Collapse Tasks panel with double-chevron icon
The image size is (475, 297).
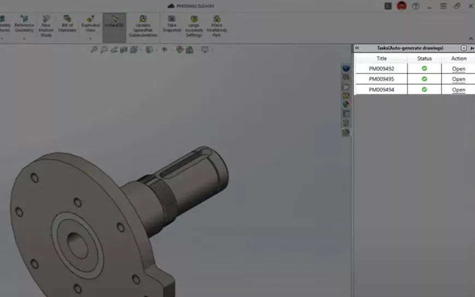(357, 48)
